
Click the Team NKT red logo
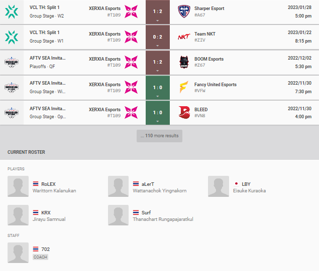click(x=184, y=37)
